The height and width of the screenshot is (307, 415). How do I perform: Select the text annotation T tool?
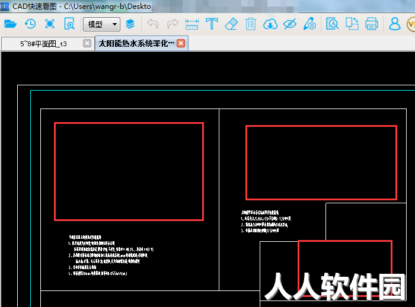point(212,24)
